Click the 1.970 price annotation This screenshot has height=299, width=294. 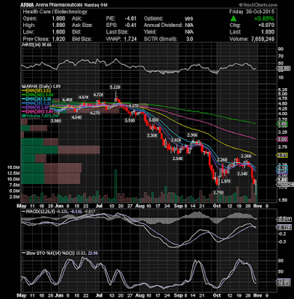coord(226,182)
